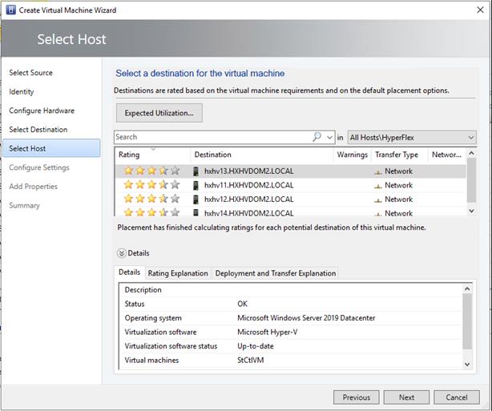Click the Operating system label
Image resolution: width=492 pixels, height=411 pixels.
coord(153,318)
